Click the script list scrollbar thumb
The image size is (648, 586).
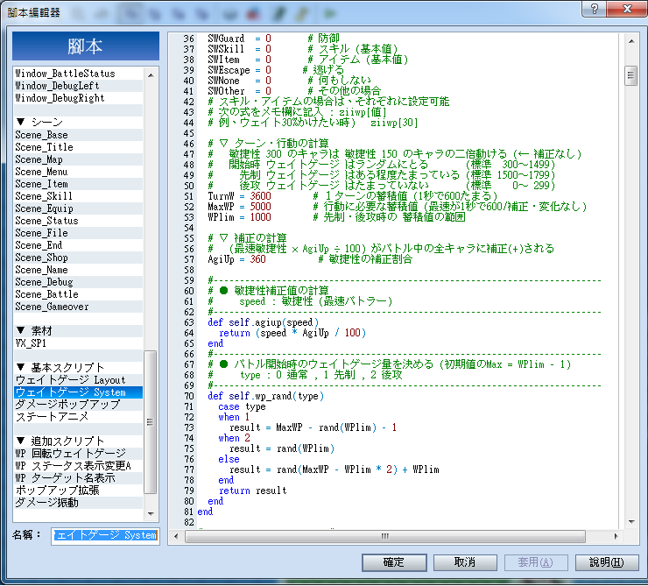click(151, 422)
